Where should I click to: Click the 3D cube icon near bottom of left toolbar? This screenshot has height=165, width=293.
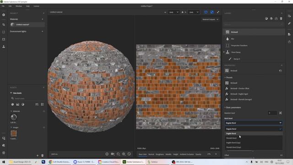tap(4, 145)
